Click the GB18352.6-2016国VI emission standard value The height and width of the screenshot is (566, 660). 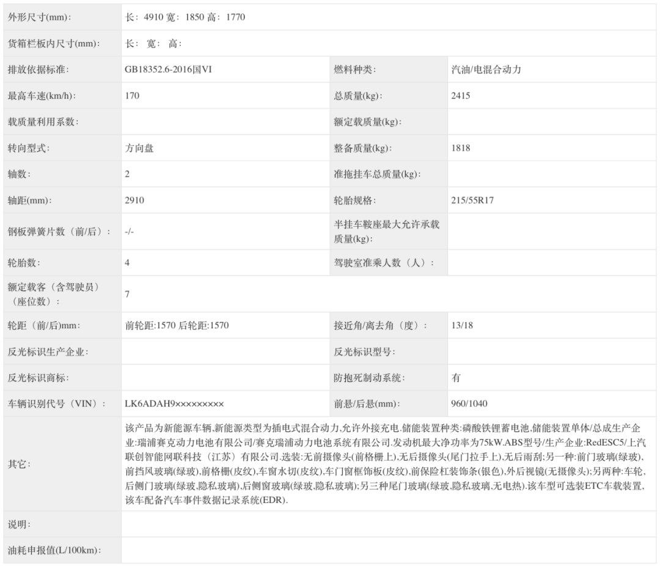pos(168,70)
